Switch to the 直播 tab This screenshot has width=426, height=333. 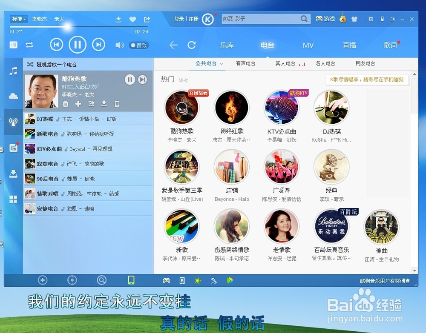pyautogui.click(x=349, y=45)
